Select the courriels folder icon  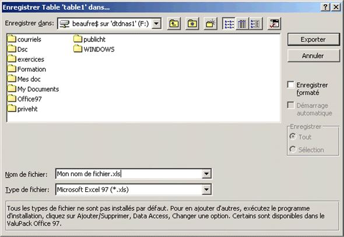point(12,39)
